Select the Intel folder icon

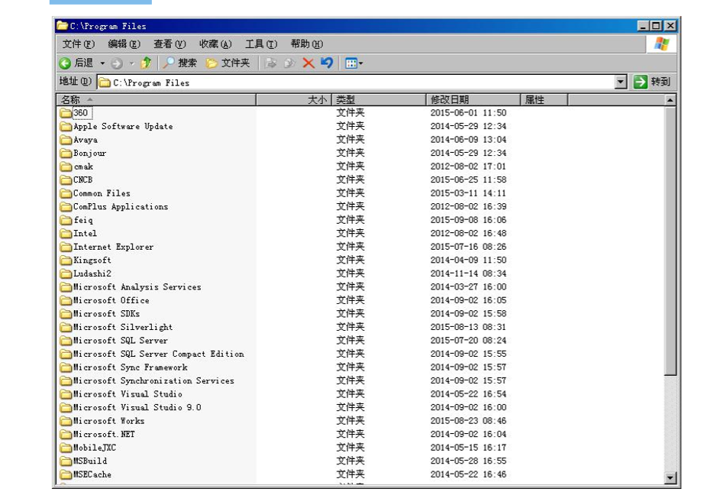click(x=66, y=234)
